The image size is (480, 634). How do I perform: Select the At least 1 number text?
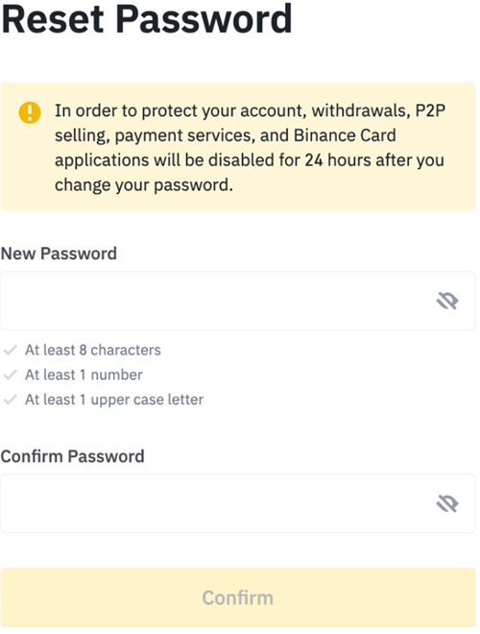84,375
